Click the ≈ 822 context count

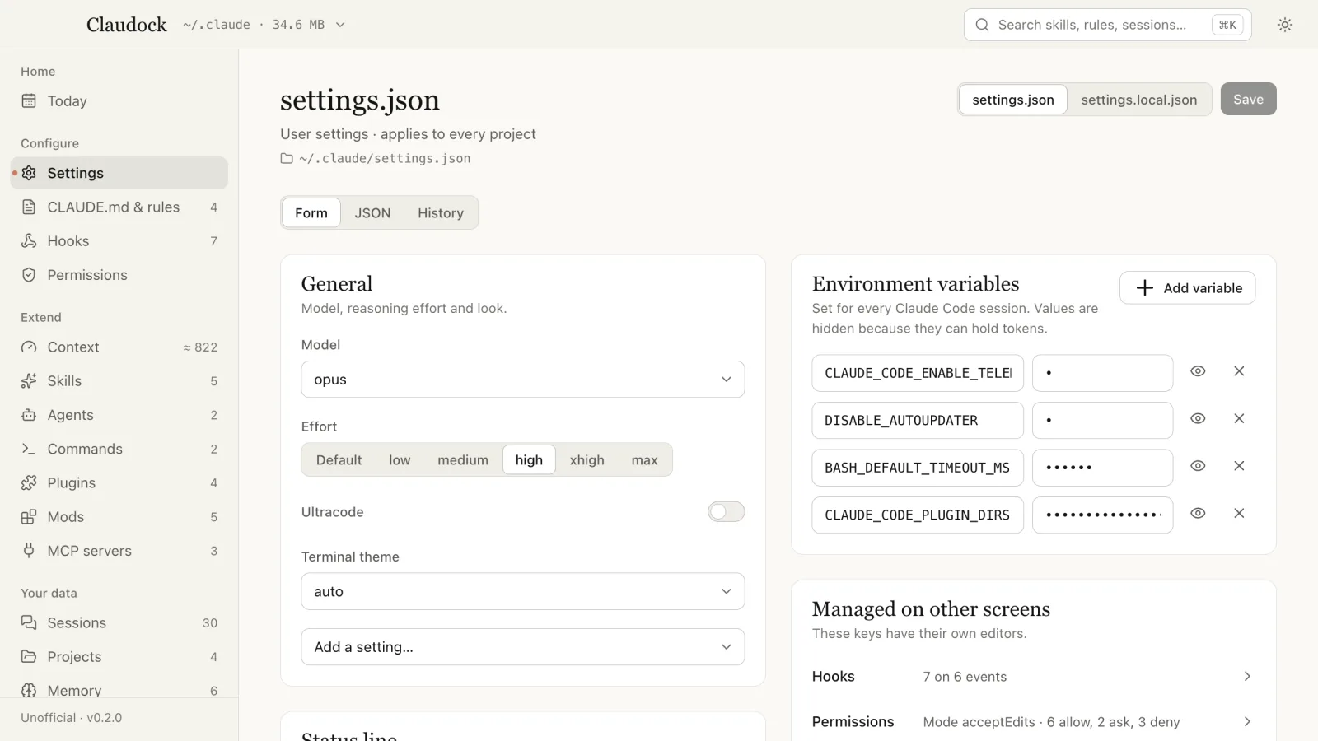tap(200, 347)
